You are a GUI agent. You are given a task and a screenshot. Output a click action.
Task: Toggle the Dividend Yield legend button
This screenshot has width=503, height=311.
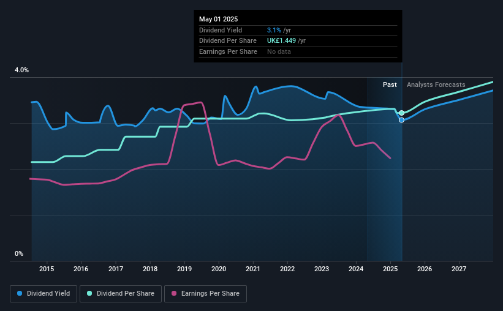pyautogui.click(x=43, y=294)
